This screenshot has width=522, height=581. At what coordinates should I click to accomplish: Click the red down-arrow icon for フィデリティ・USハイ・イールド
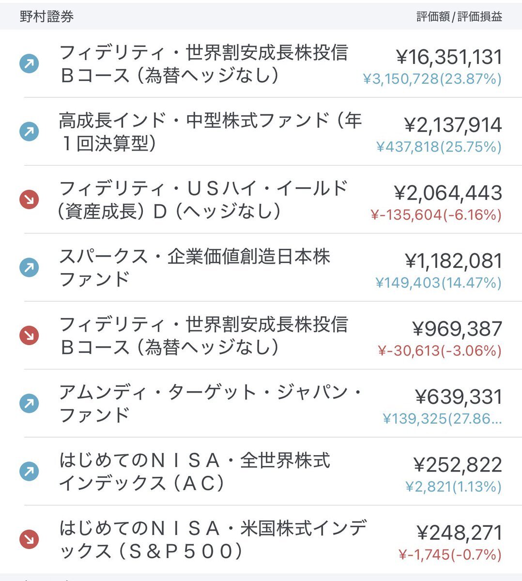[x=29, y=199]
